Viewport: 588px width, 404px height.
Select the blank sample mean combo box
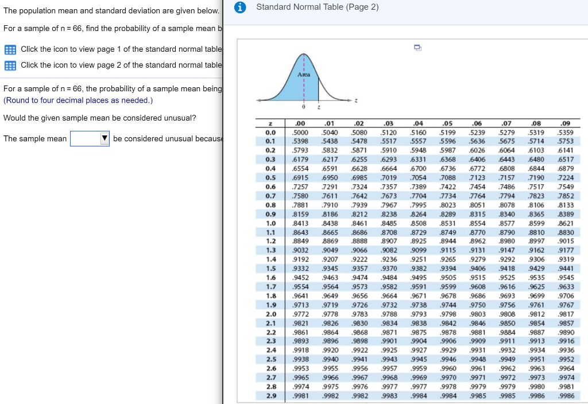click(85, 138)
